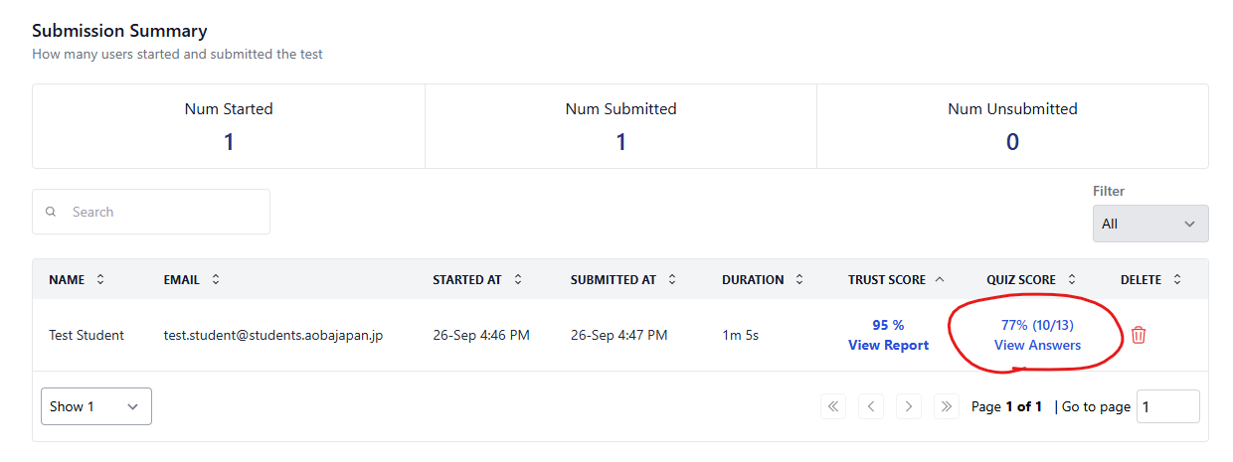
Task: Open the Filter dropdown set to All
Action: [x=1149, y=224]
